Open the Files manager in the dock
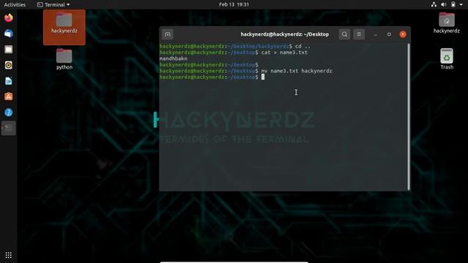Screen dimensions: 468x263 pyautogui.click(x=9, y=49)
